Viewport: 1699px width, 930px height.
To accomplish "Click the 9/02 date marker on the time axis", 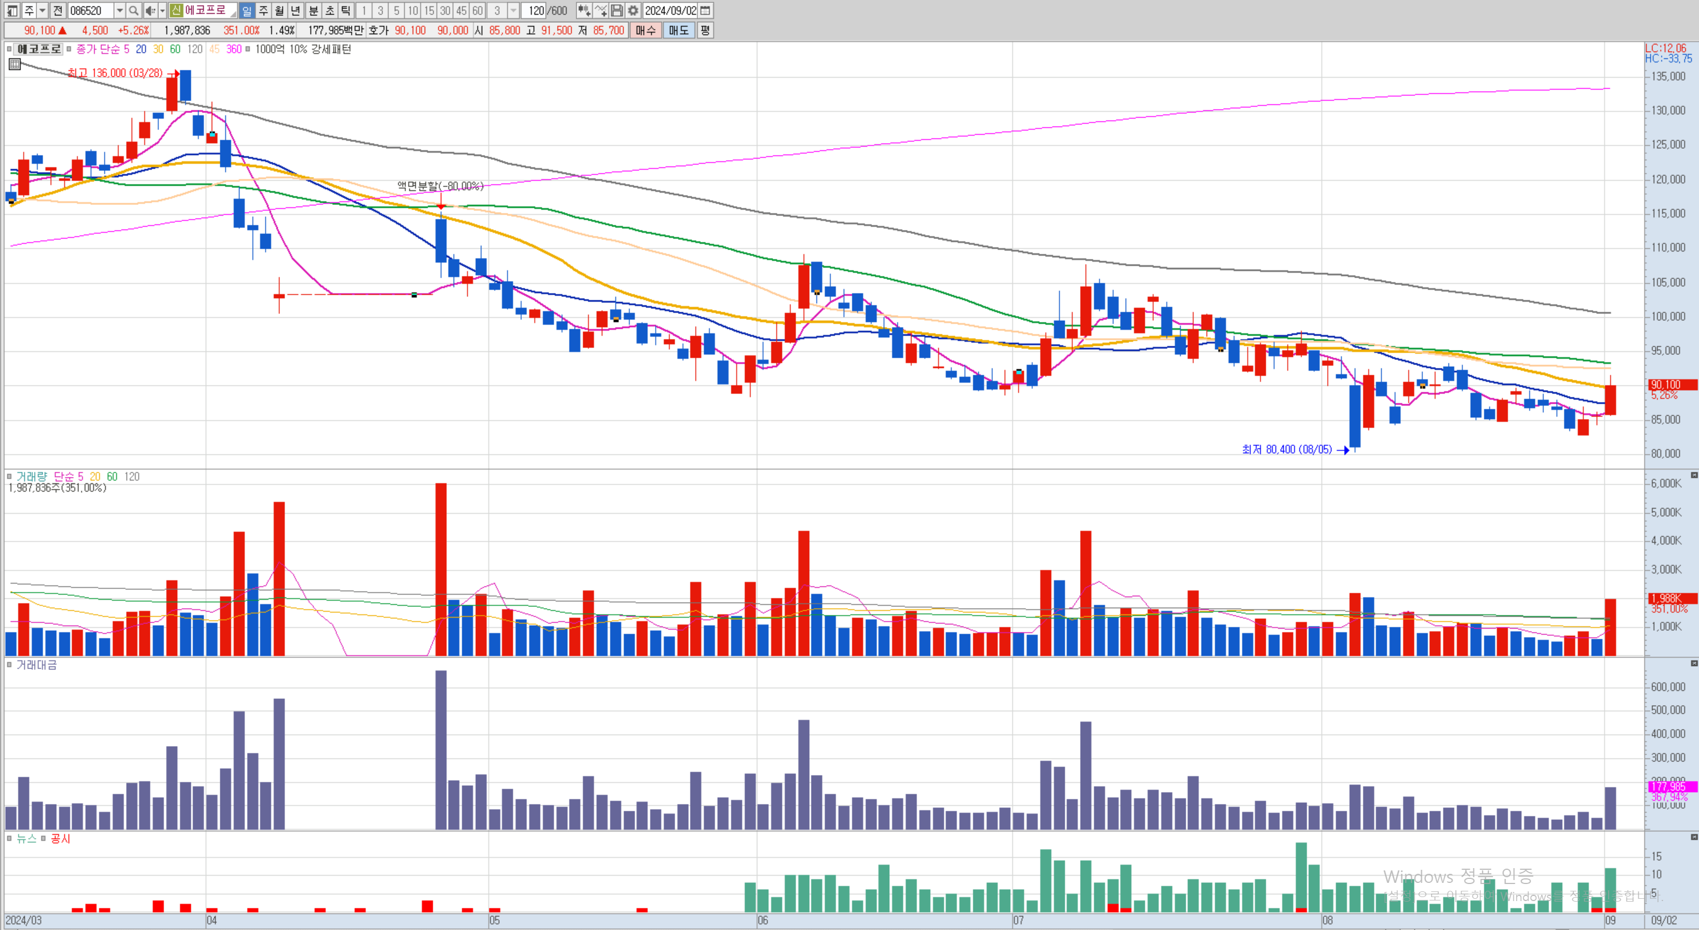I will (x=1663, y=920).
